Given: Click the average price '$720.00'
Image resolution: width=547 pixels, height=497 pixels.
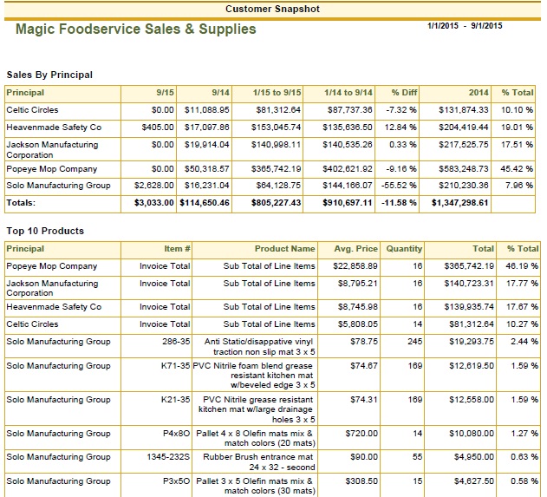Looking at the screenshot, I should pos(361,434).
